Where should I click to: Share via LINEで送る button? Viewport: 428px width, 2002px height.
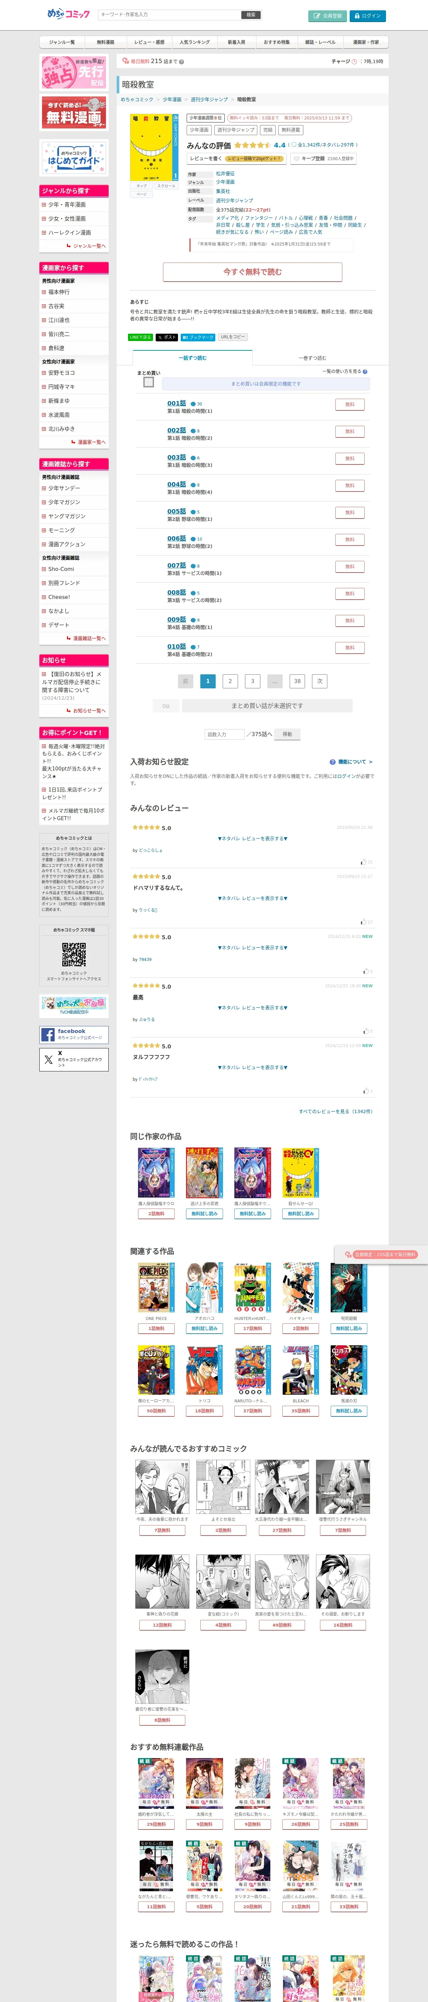[141, 337]
